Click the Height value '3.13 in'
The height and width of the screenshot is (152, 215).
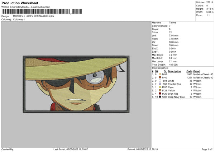(210, 9)
